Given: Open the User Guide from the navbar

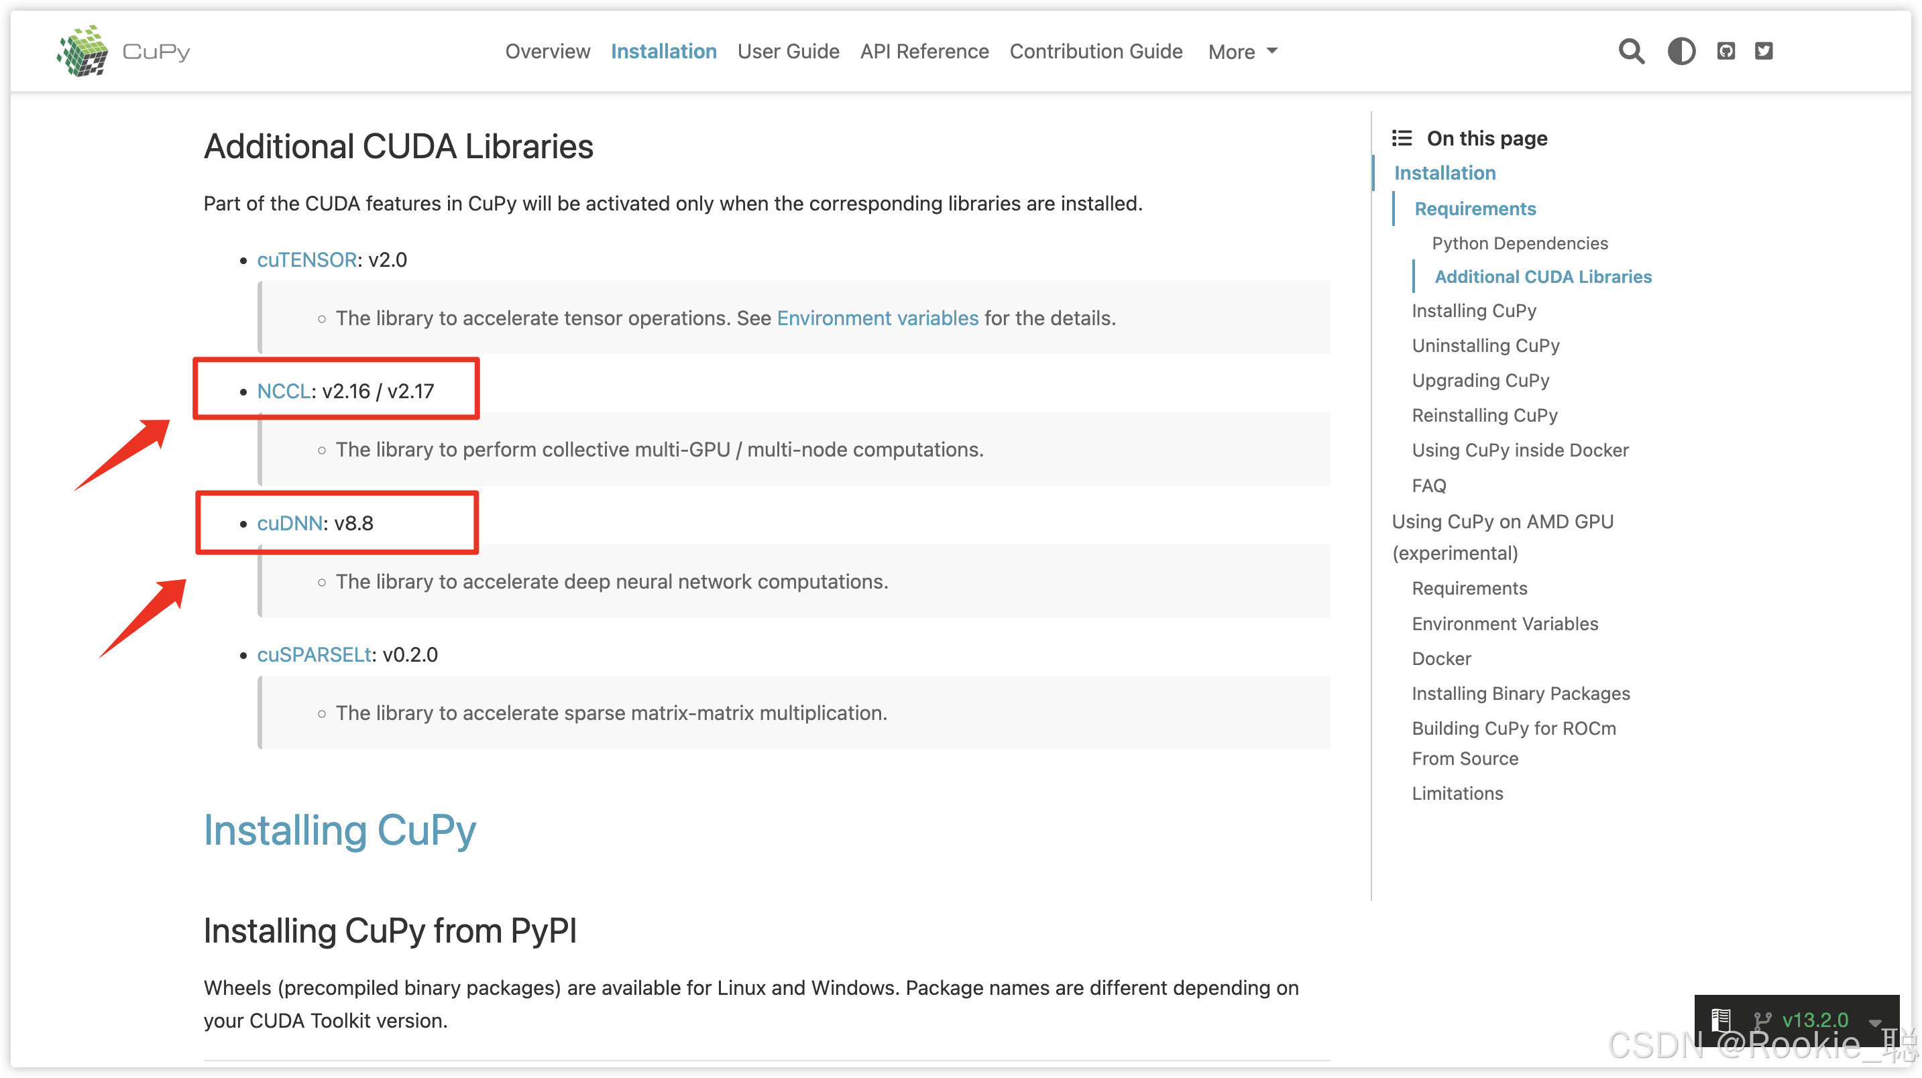Looking at the screenshot, I should coord(788,51).
